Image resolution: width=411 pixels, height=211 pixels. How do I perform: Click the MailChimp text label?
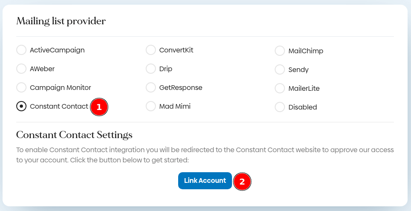[306, 51]
